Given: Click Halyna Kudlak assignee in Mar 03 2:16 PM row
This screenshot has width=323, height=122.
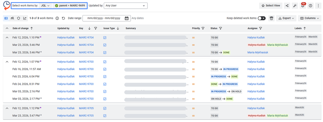Looking at the screenshot, I should pyautogui.click(x=256, y=91).
